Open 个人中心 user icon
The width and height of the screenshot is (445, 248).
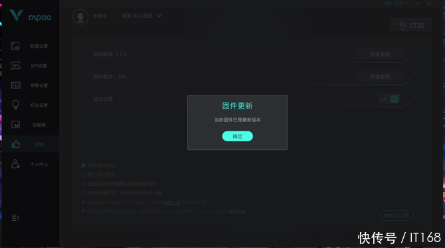tap(16, 164)
